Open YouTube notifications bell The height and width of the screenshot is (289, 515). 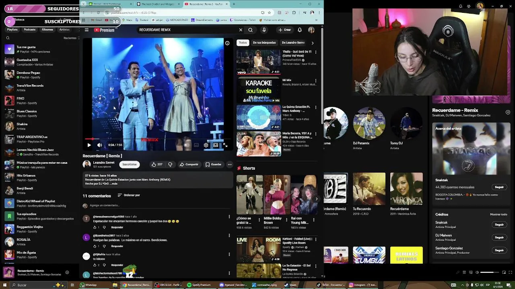(300, 30)
